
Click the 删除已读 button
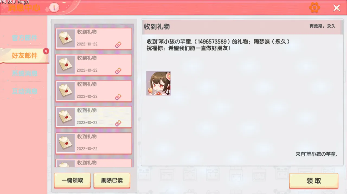pyautogui.click(x=112, y=180)
